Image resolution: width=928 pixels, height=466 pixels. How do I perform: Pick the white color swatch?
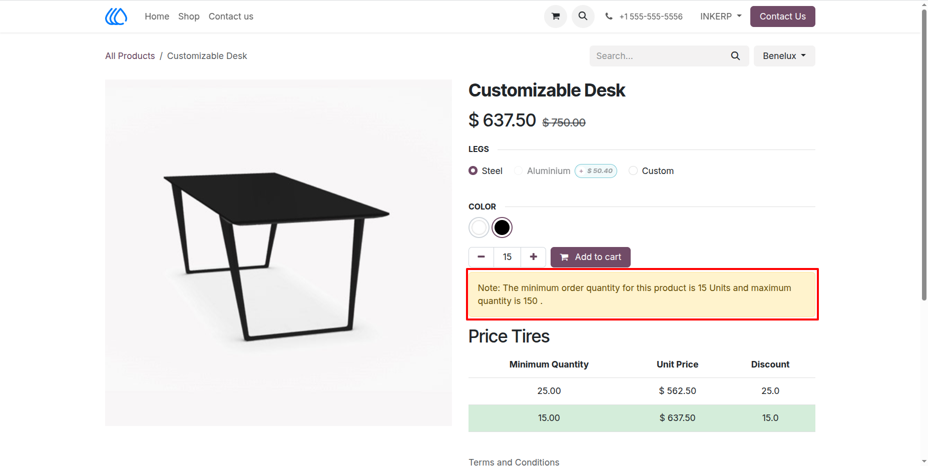[479, 227]
